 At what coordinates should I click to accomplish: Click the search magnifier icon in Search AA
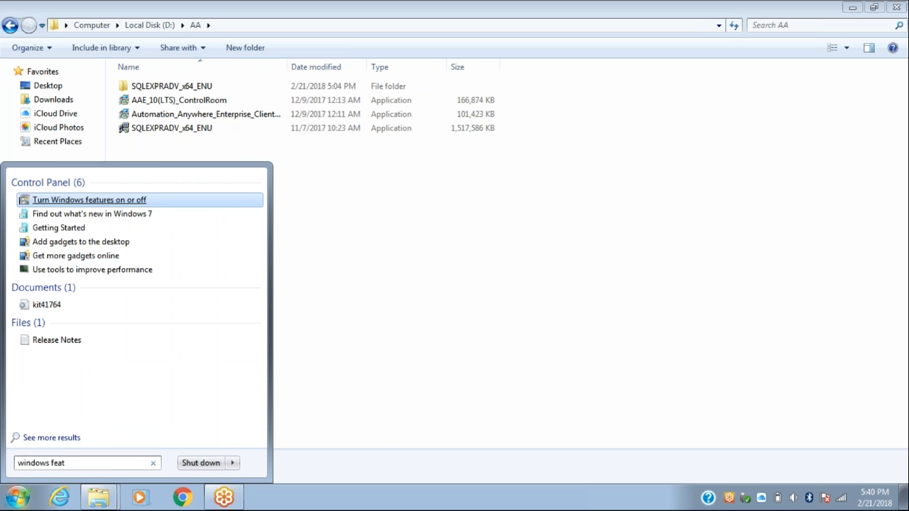click(900, 25)
